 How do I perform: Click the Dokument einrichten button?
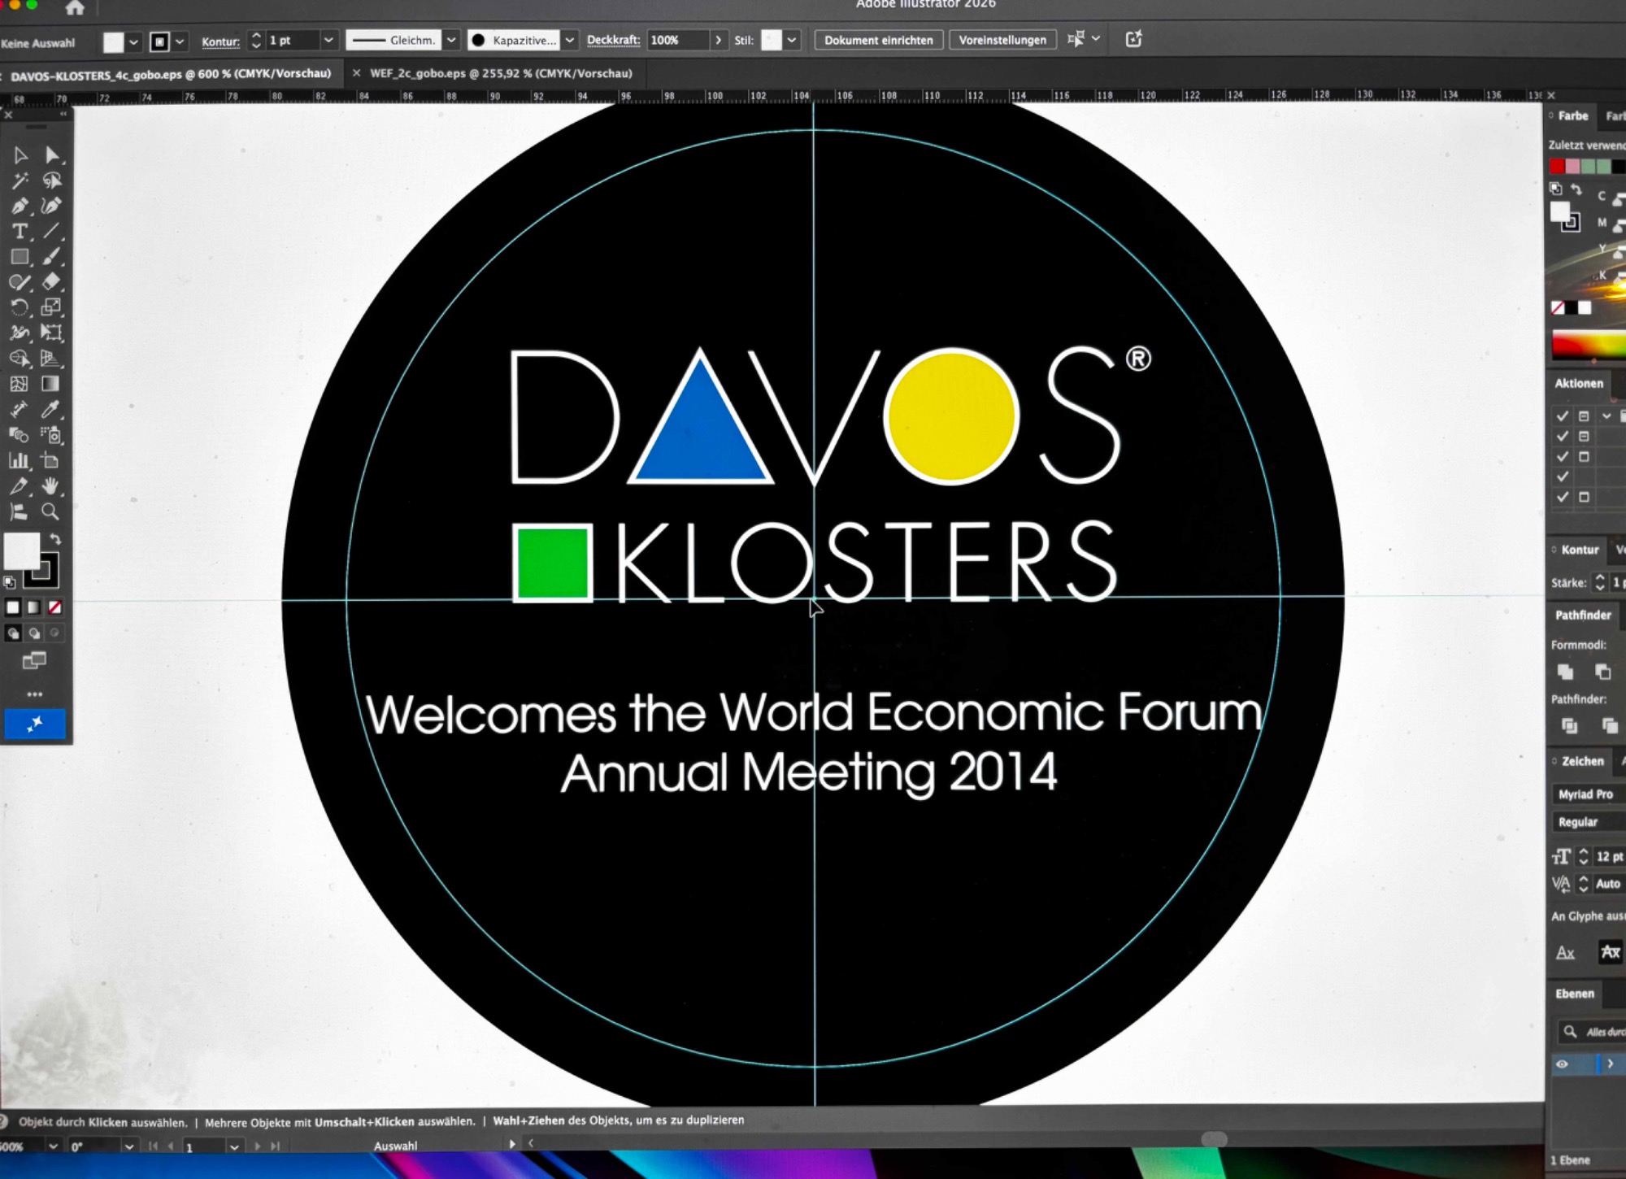(x=878, y=40)
